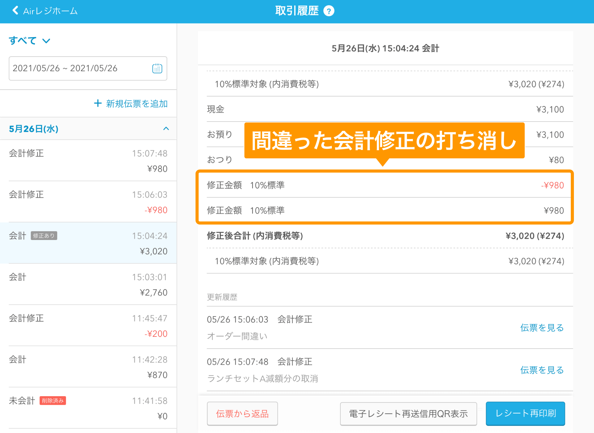
Task: Select the 会計修正 entry at 11:45:47
Action: pos(88,325)
